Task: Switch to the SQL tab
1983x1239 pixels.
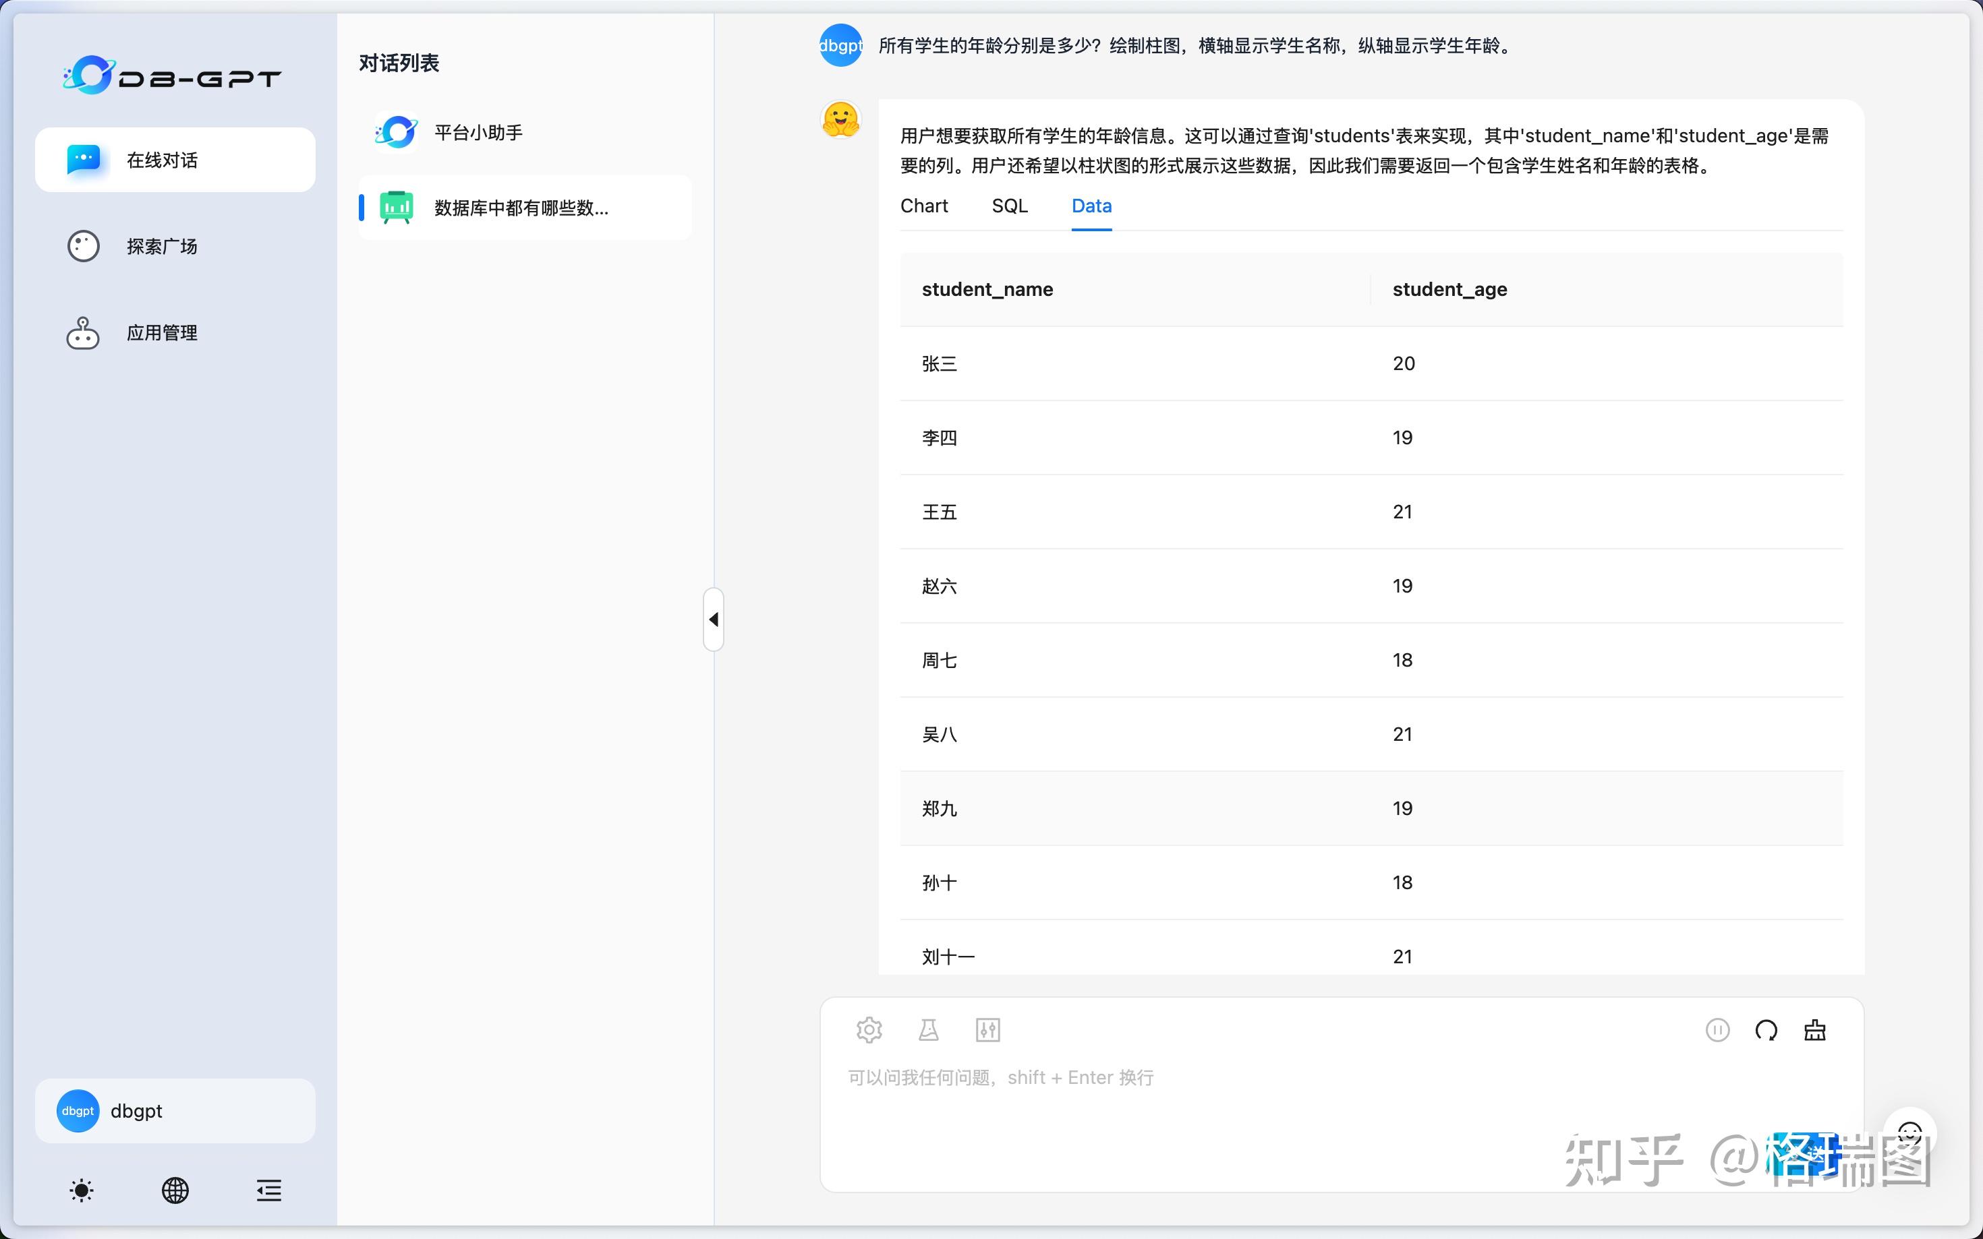Action: click(x=1008, y=206)
